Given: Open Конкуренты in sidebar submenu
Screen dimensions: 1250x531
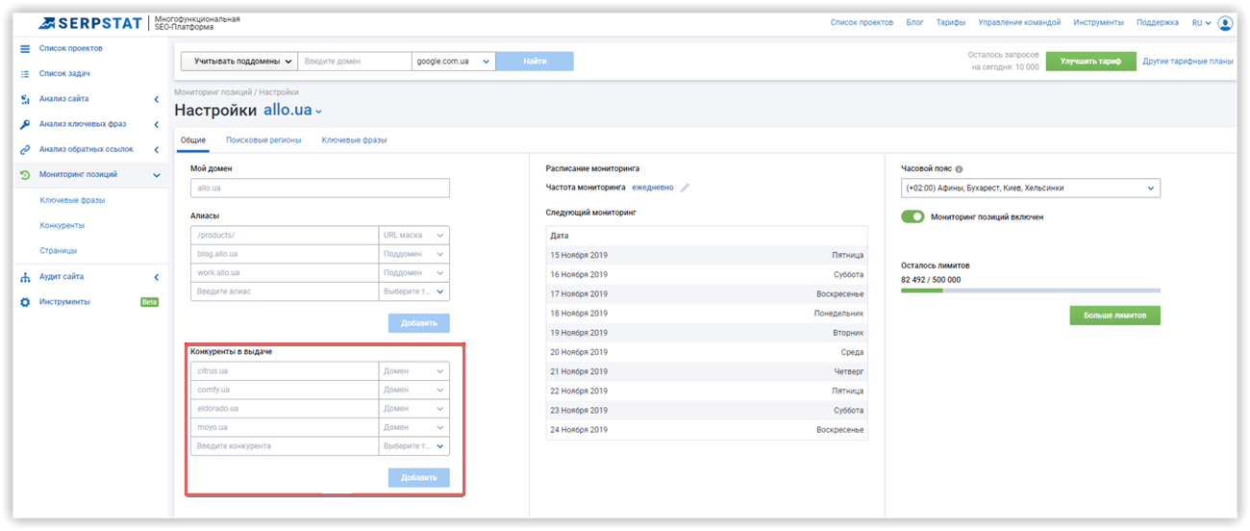Looking at the screenshot, I should (62, 225).
